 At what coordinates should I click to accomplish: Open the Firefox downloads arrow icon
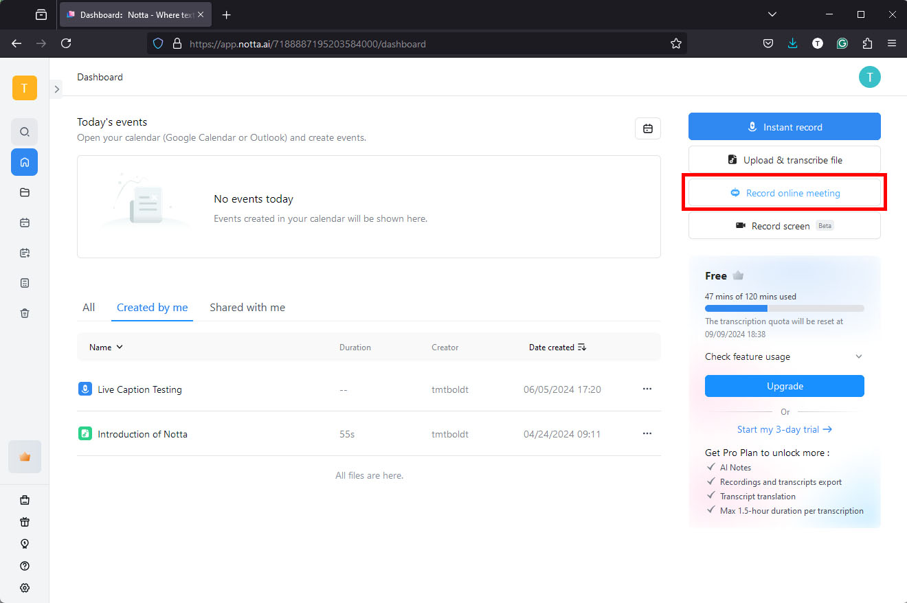793,43
